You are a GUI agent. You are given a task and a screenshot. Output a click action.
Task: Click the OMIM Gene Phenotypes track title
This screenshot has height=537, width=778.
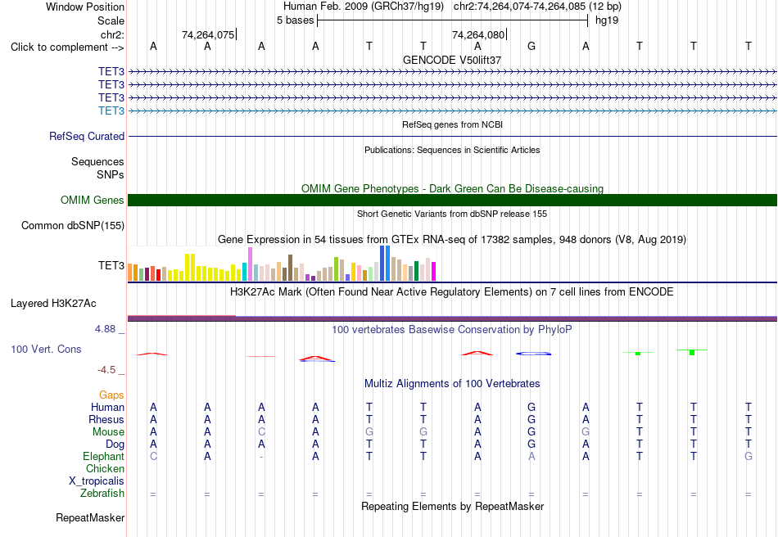pyautogui.click(x=452, y=188)
